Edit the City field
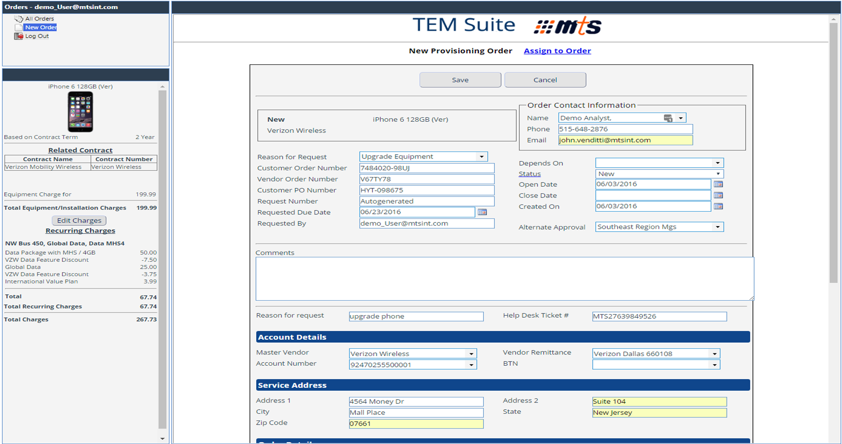 pos(416,413)
